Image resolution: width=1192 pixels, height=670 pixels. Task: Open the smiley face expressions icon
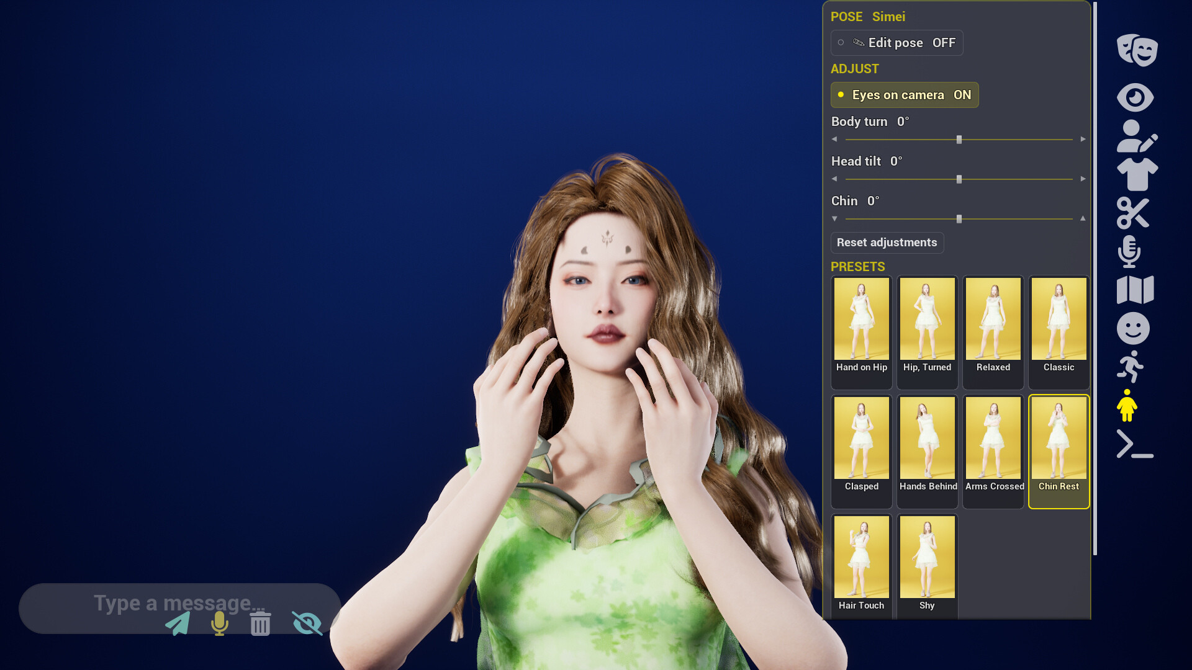click(x=1133, y=328)
